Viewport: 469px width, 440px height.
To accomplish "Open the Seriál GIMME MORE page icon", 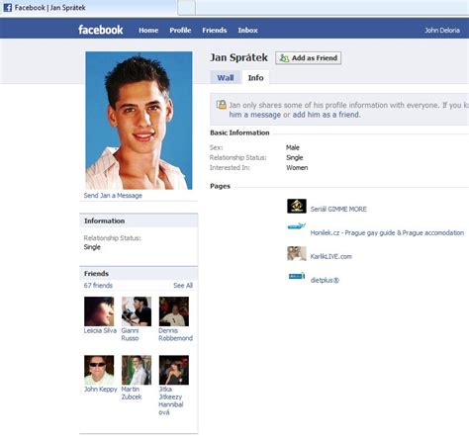I will tap(297, 207).
